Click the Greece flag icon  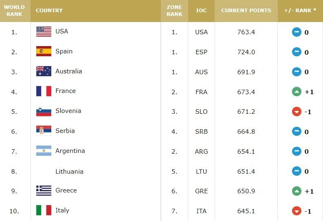44,190
